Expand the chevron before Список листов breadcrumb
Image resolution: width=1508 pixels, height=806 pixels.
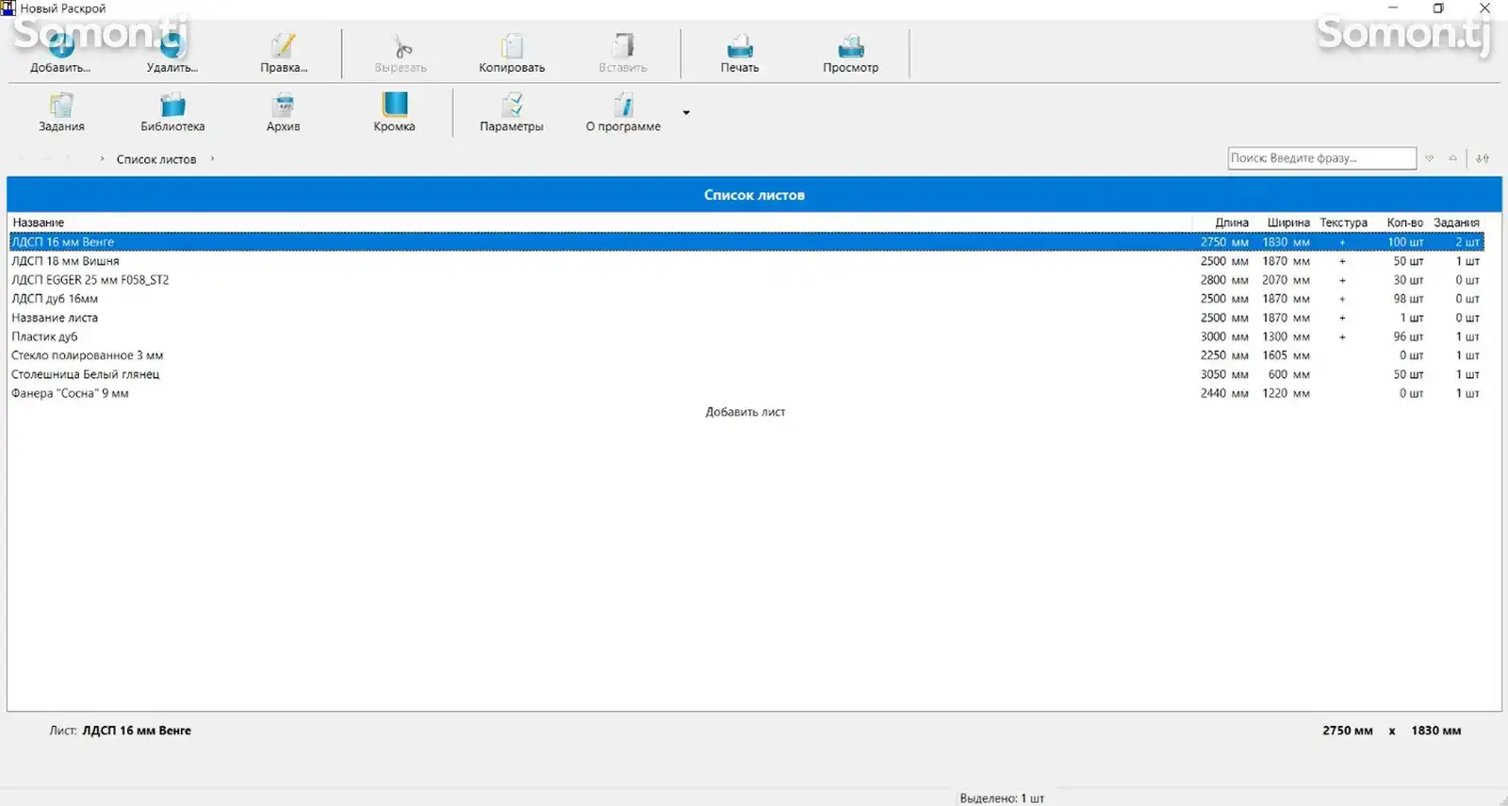[x=102, y=158]
